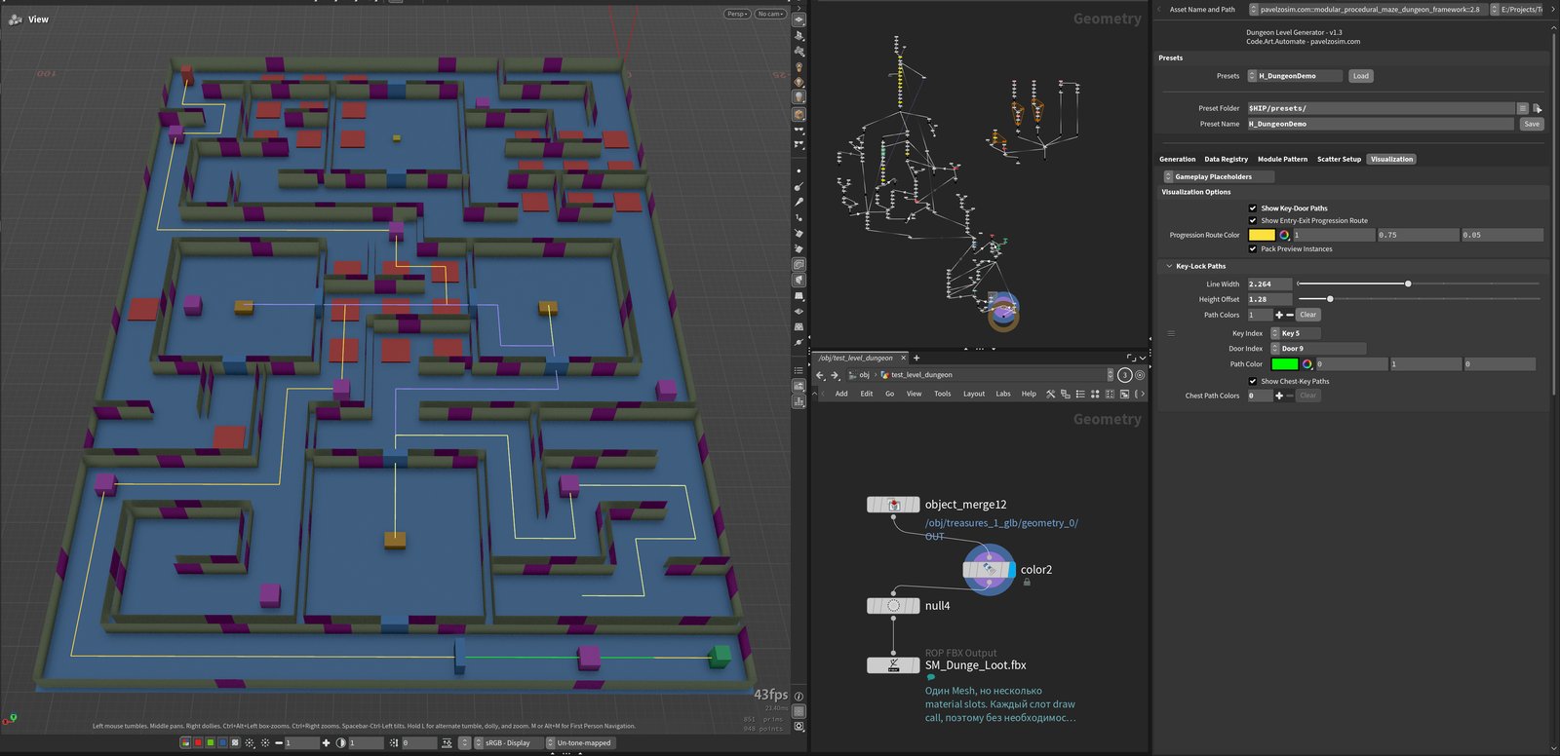Toggle Show Chest-Key Paths checkbox
The width and height of the screenshot is (1560, 756).
(x=1253, y=381)
